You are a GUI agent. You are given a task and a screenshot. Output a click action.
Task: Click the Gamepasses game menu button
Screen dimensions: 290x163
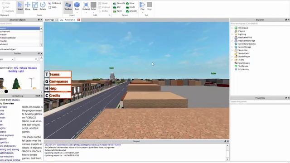58,81
